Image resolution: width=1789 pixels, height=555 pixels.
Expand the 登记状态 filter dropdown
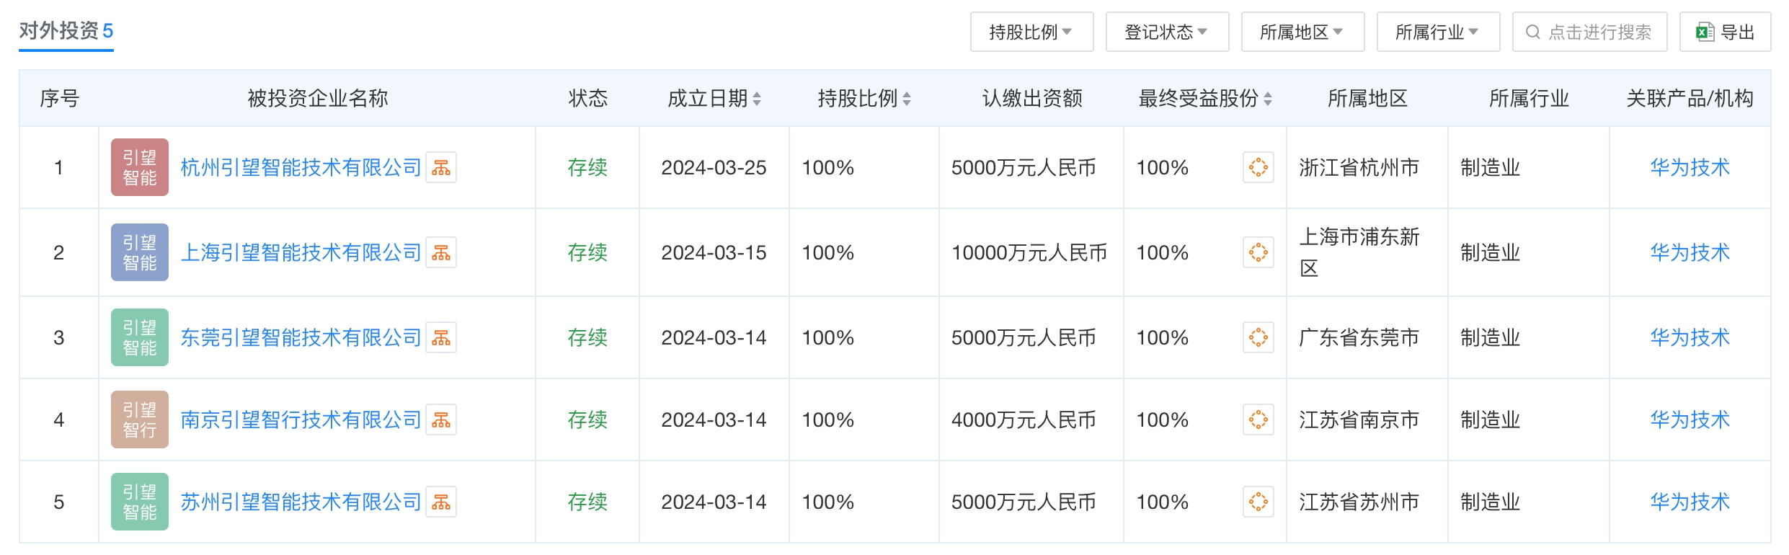click(x=1167, y=32)
